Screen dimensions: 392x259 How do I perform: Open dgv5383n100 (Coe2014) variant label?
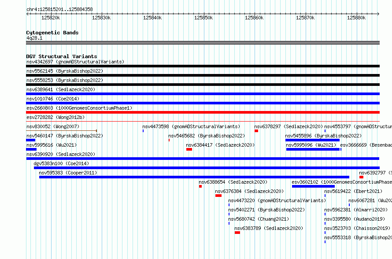61,163
